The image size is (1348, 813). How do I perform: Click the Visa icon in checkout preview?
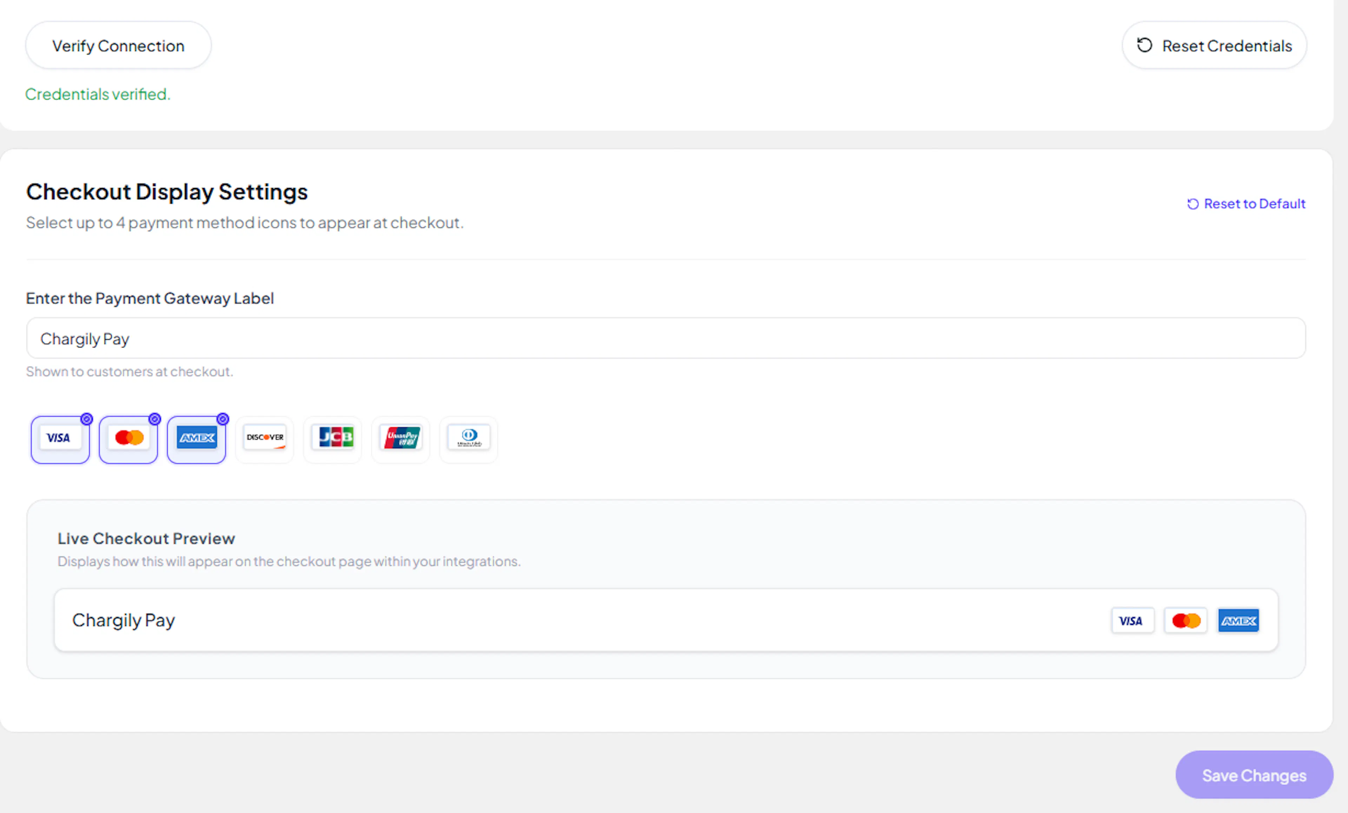1132,621
